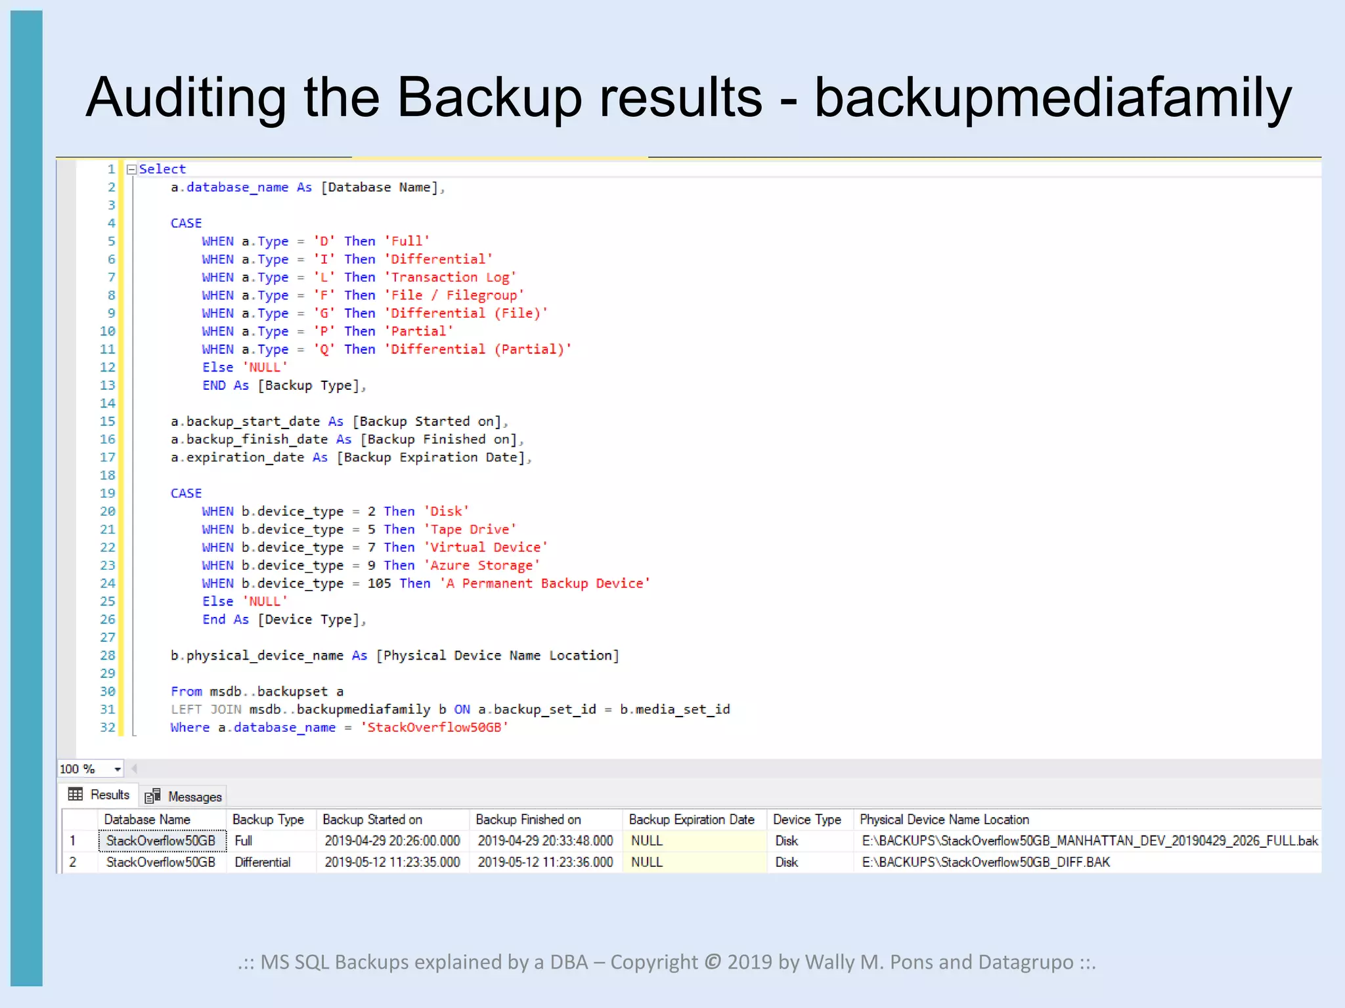Click start date 2019-05-12 11:23:35.000
This screenshot has height=1008, width=1345.
(393, 862)
